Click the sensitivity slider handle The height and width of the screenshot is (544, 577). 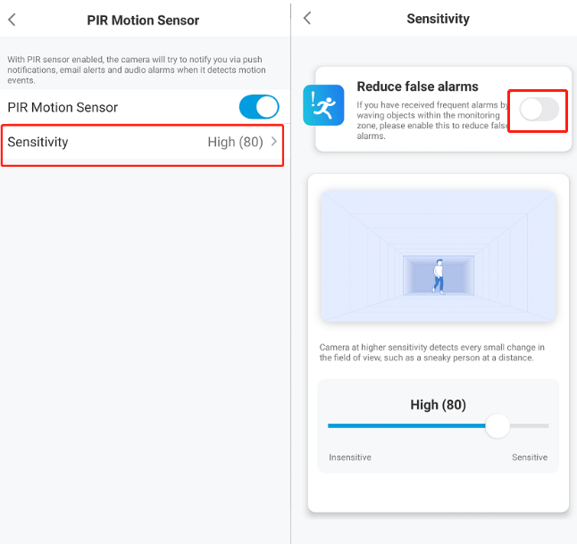coord(498,425)
